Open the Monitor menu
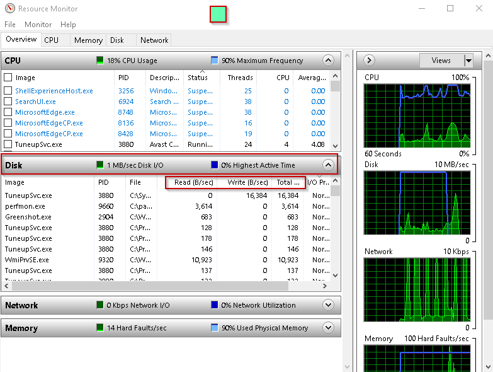The width and height of the screenshot is (493, 372). (38, 25)
